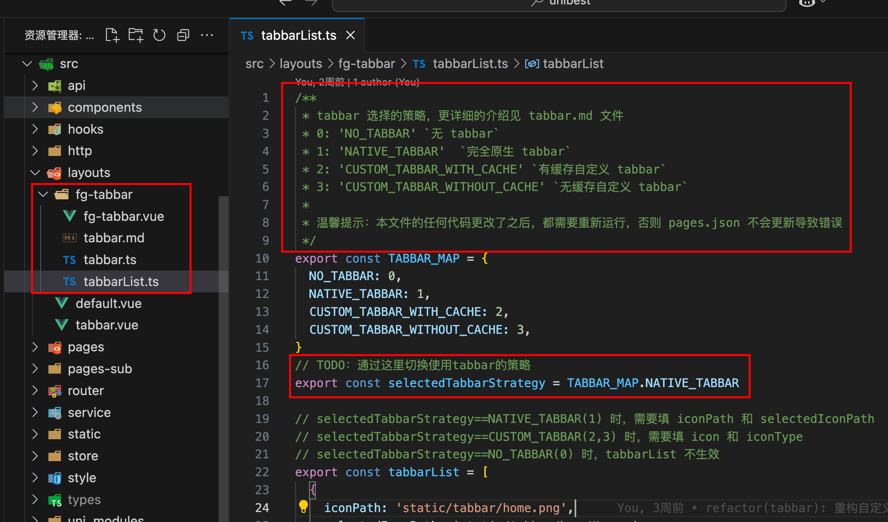888x522 pixels.
Task: Click the layouts breadcrumb segment
Action: [301, 64]
